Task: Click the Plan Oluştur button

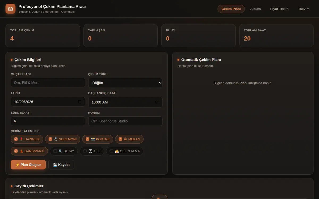Action: tap(28, 165)
